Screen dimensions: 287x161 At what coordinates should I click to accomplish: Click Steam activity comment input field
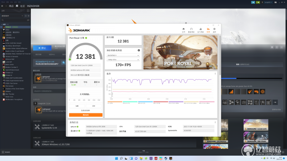click(50, 91)
